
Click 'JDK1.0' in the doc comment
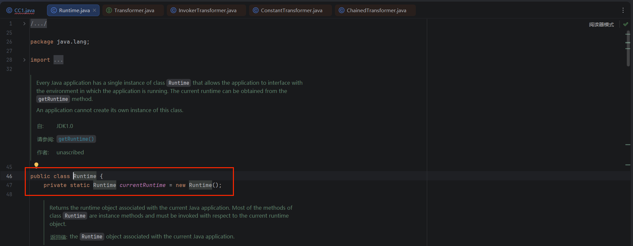click(x=65, y=126)
